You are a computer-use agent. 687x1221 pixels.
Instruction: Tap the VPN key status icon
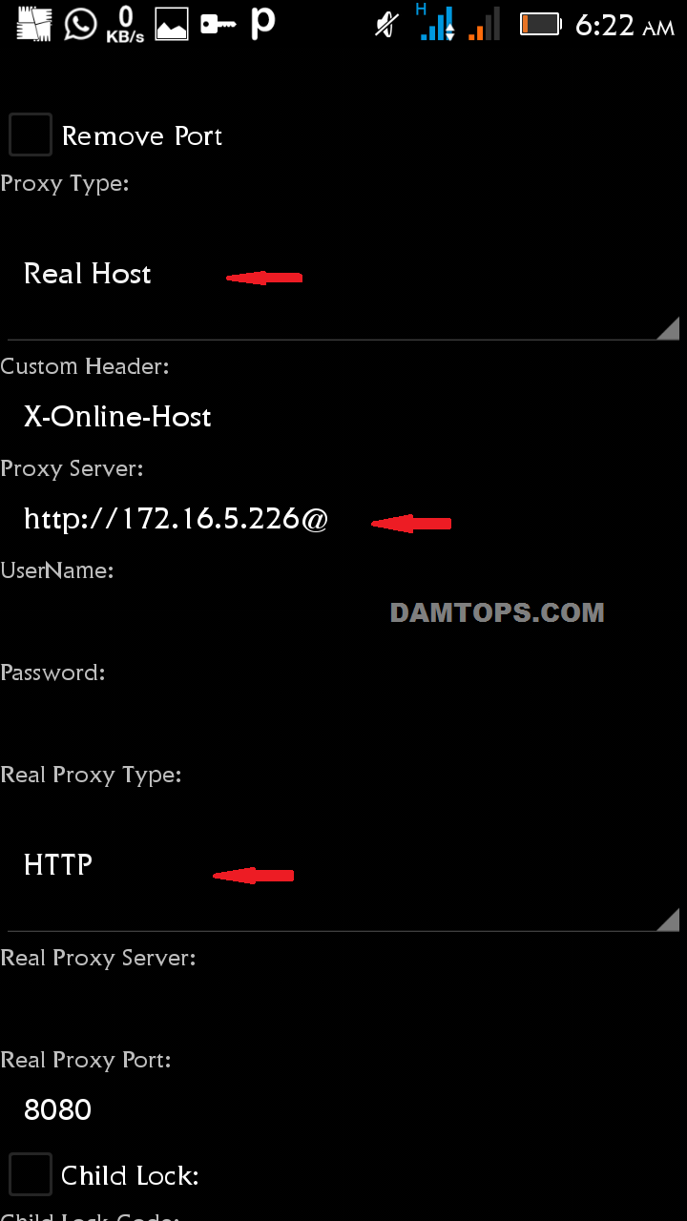pyautogui.click(x=218, y=24)
